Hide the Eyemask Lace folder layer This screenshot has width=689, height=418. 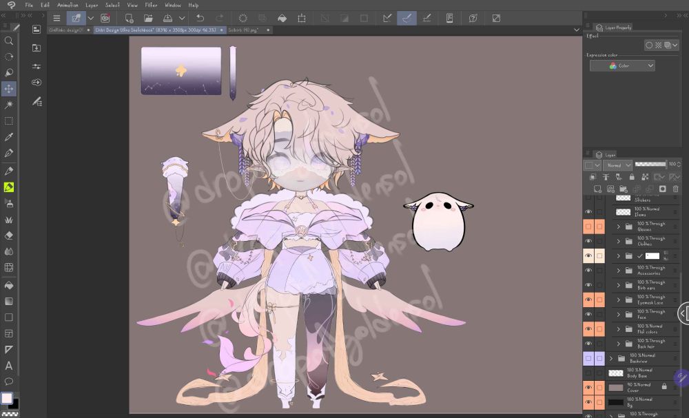(588, 300)
